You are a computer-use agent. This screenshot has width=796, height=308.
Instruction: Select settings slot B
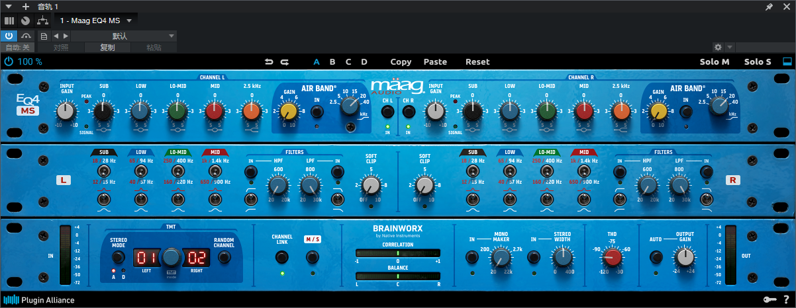click(332, 61)
